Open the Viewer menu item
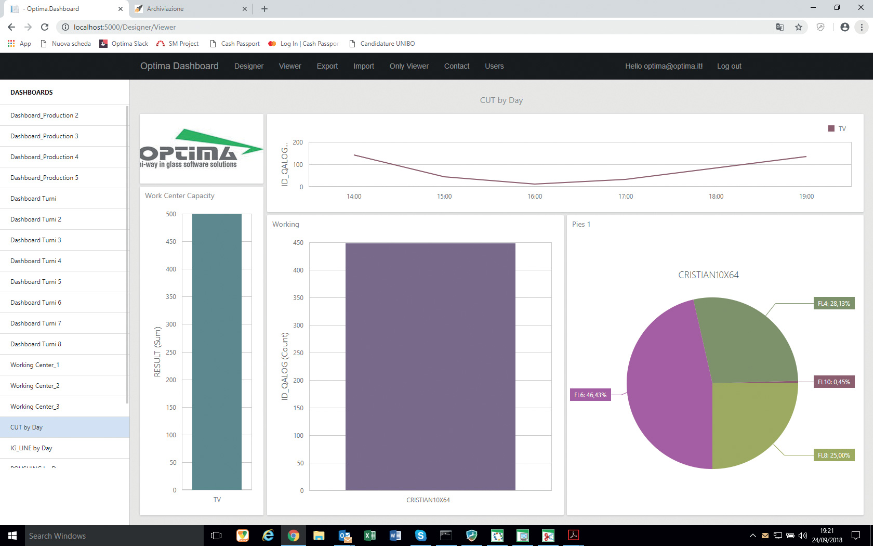874x547 pixels. (290, 66)
